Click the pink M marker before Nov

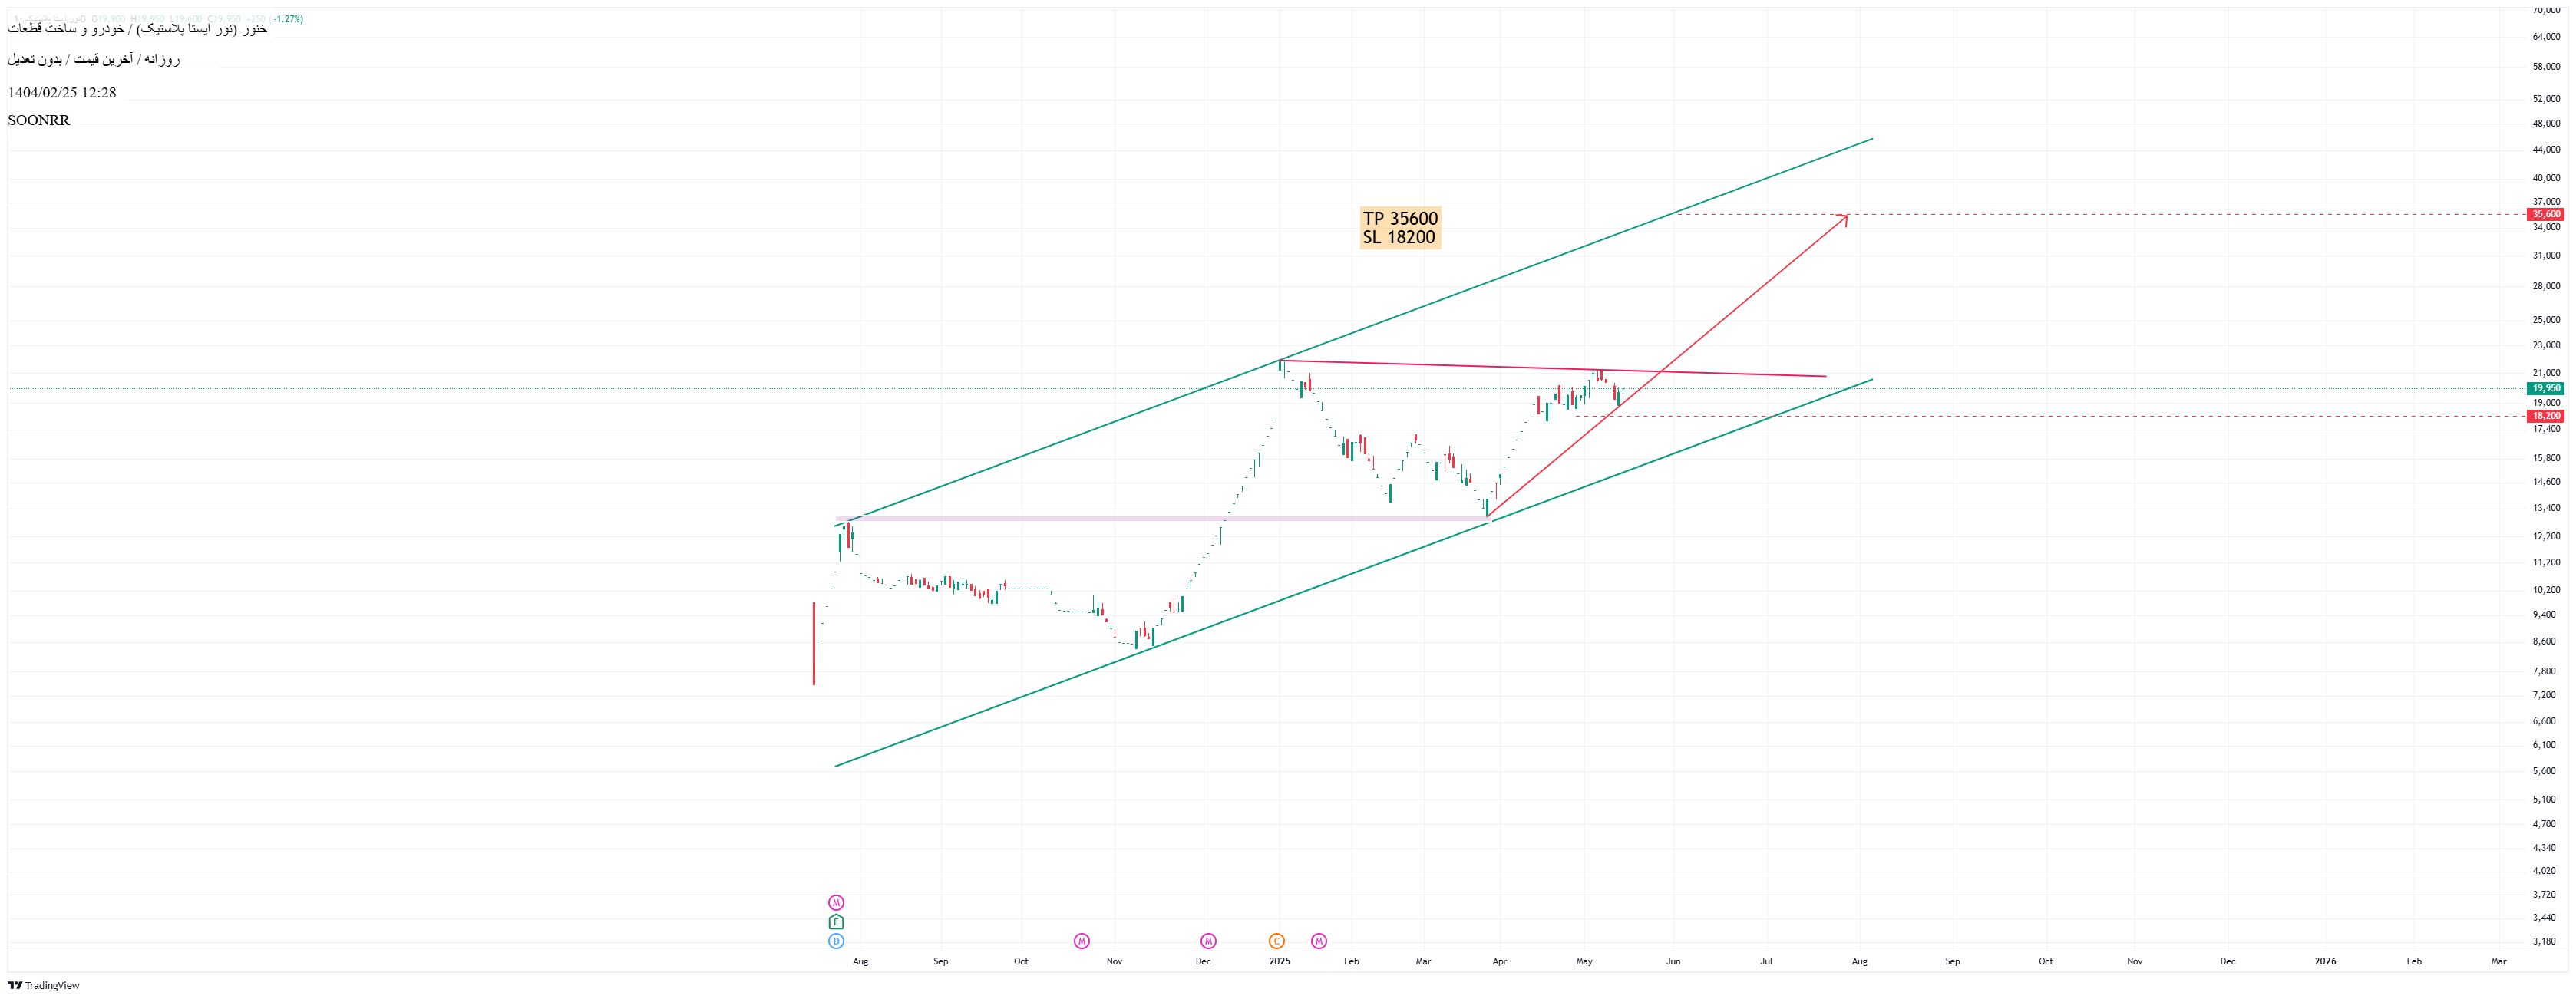tap(1081, 941)
